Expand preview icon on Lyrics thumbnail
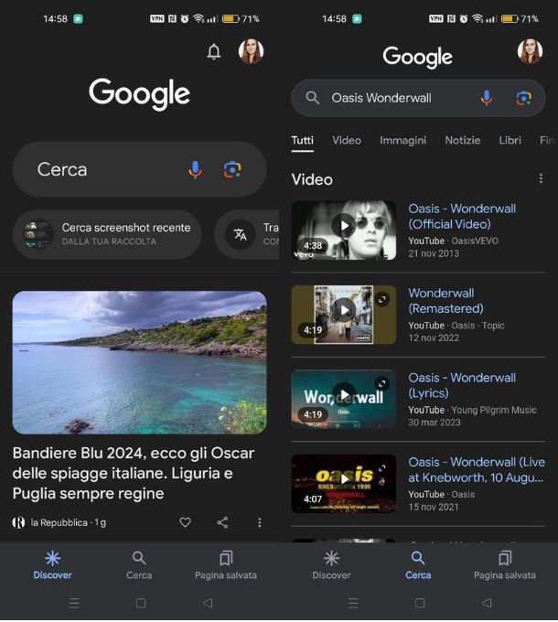Viewport: 558px width, 622px height. click(x=382, y=383)
